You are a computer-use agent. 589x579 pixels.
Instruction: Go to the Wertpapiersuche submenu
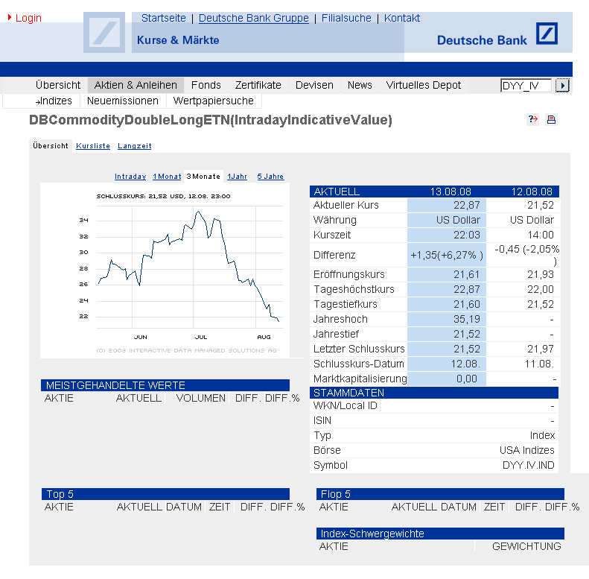[213, 101]
